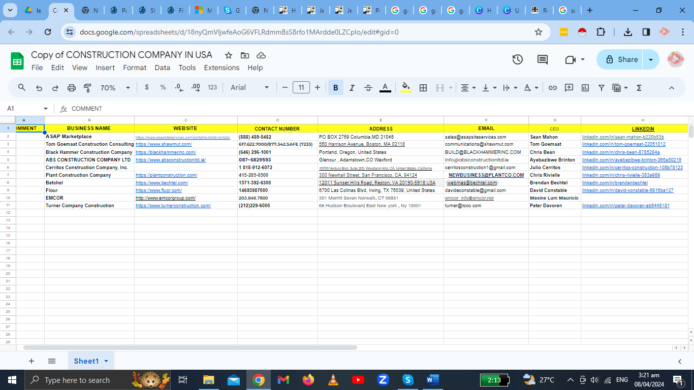Open the Sheet1 tab options arrow
The height and width of the screenshot is (390, 694).
106,361
